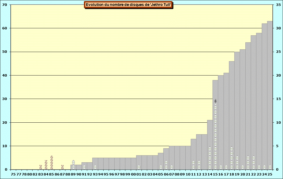Click the x-axis year label 13

[x=204, y=174]
